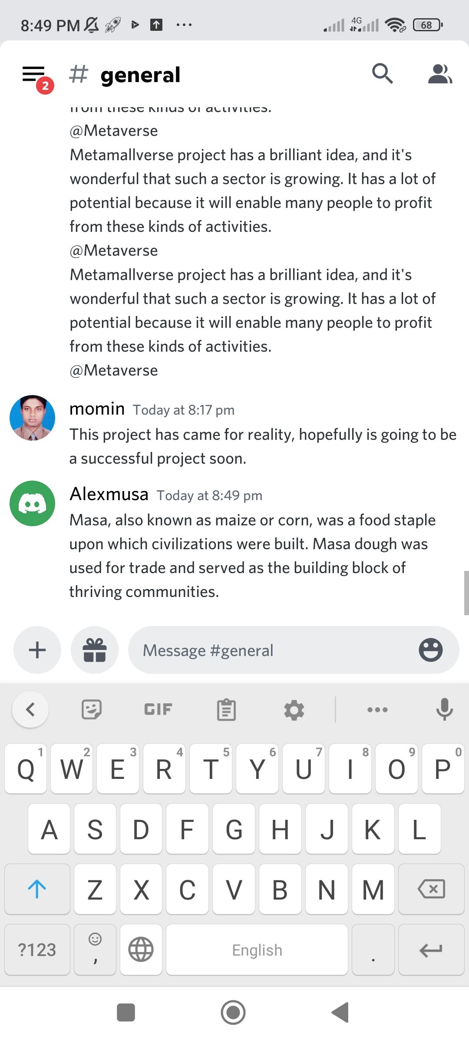
Task: Open keyboard settings gear
Action: pyautogui.click(x=294, y=710)
